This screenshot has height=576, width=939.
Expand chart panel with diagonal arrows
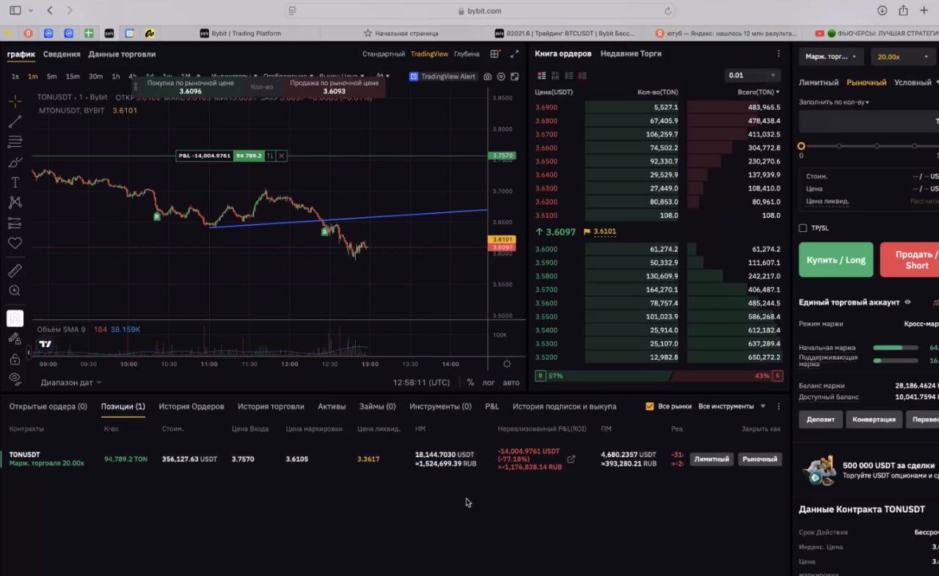point(514,54)
